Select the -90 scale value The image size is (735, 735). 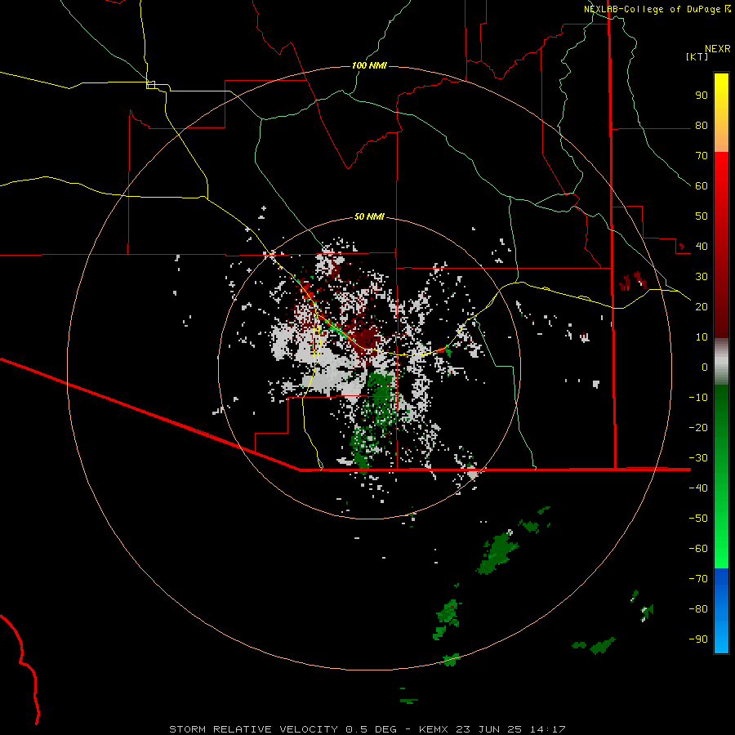(x=698, y=639)
